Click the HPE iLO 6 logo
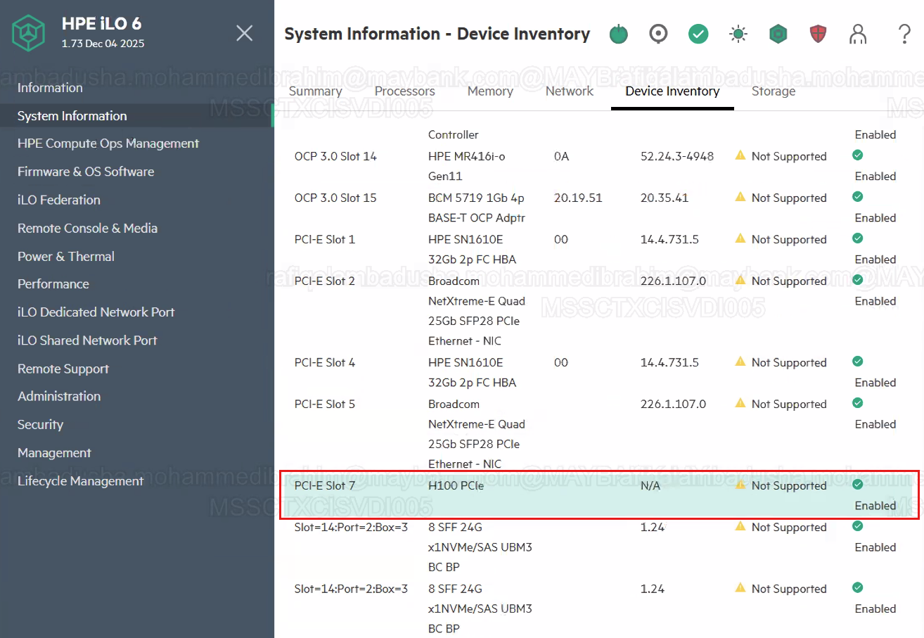This screenshot has width=924, height=638. (x=29, y=33)
